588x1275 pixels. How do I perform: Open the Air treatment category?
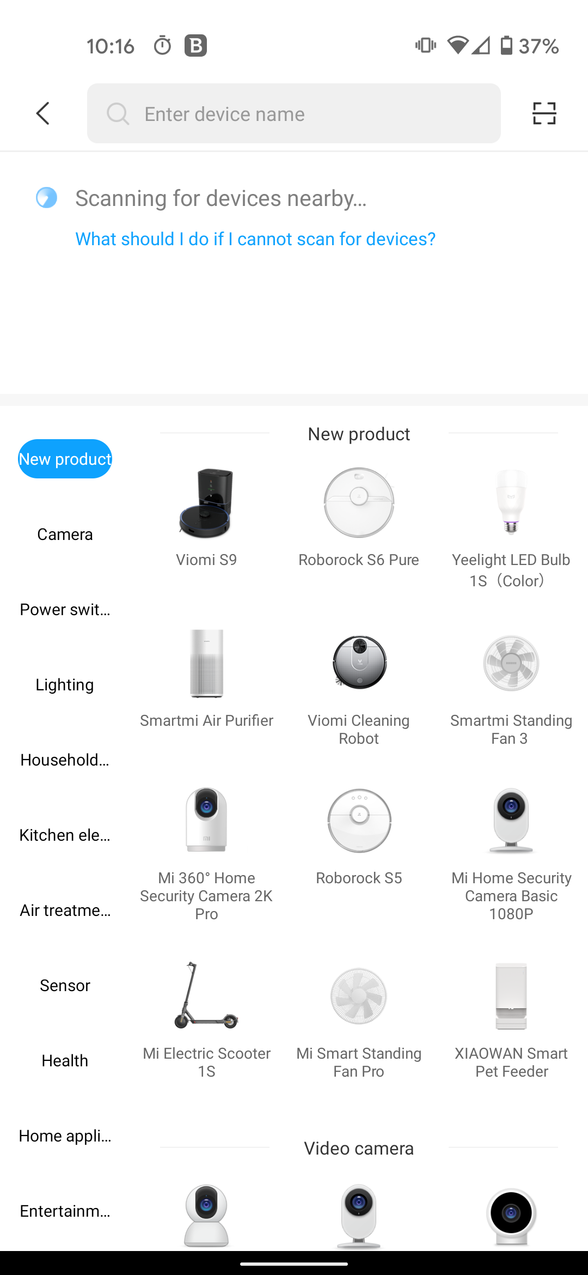[x=65, y=910]
